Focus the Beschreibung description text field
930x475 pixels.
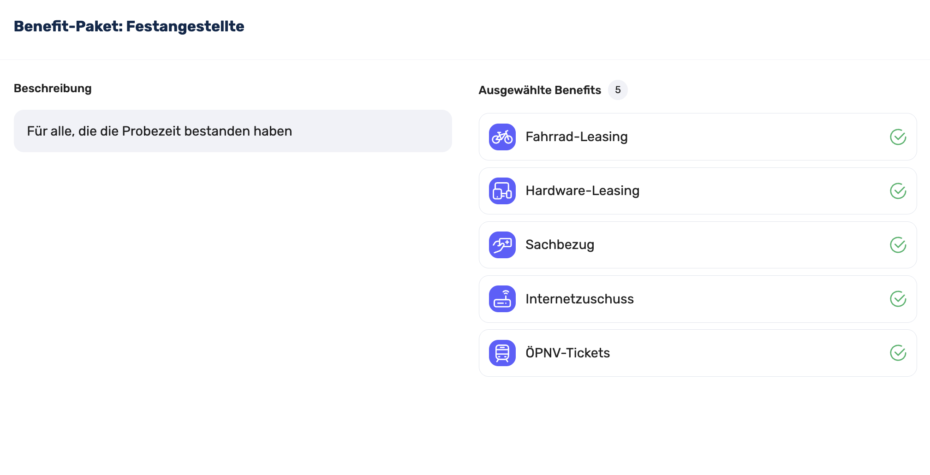[232, 131]
